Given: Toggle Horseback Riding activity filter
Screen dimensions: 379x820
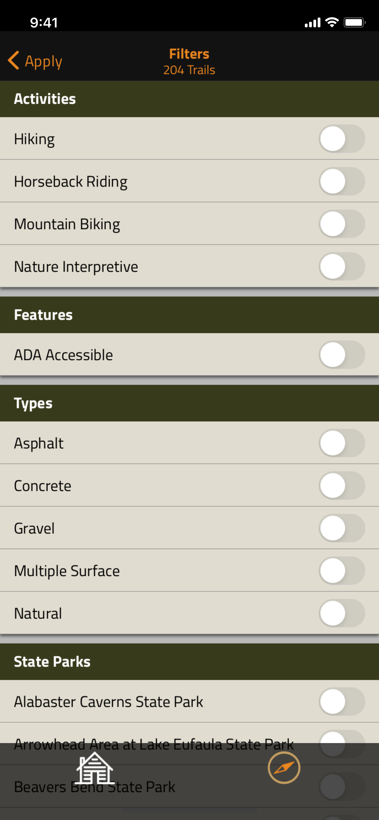Looking at the screenshot, I should point(342,182).
